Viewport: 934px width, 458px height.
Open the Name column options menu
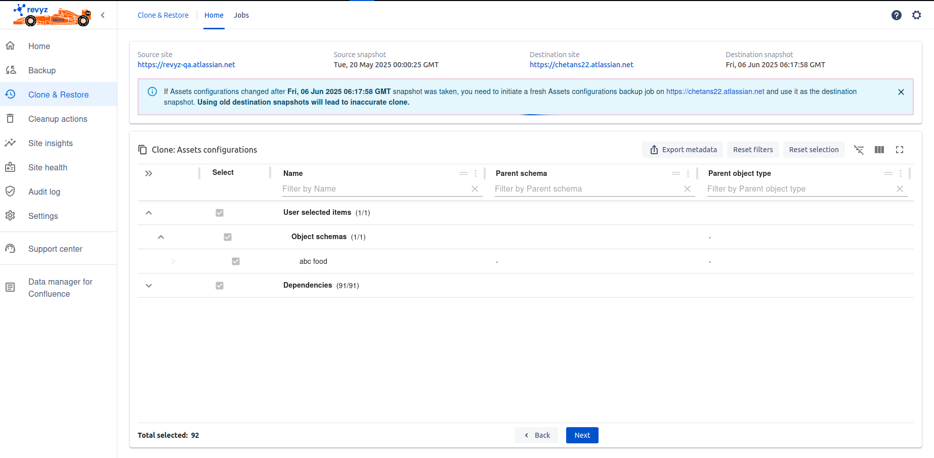click(475, 173)
